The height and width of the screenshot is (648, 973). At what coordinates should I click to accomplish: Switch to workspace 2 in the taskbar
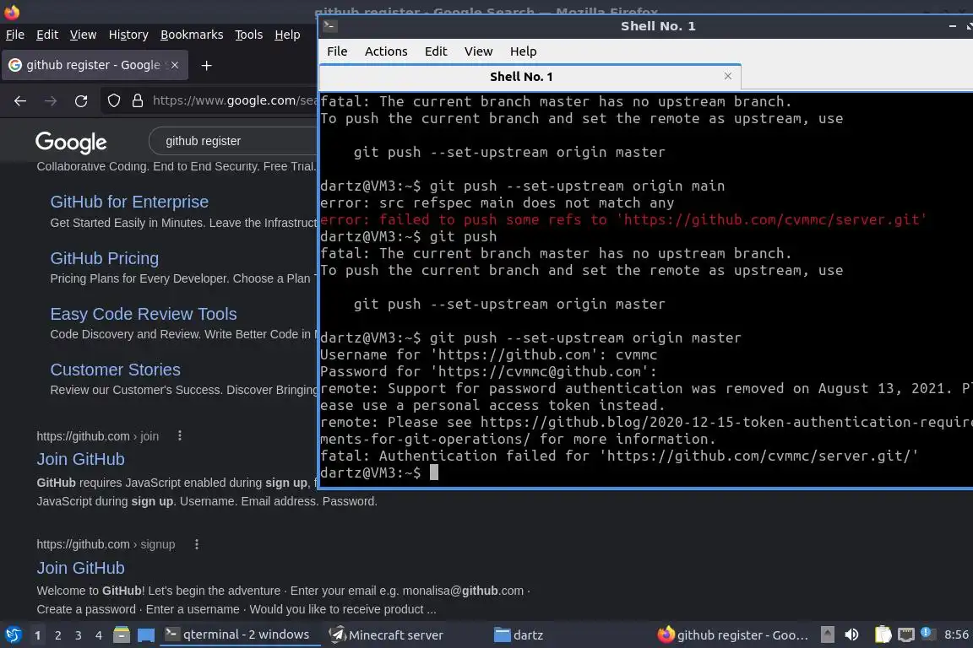pos(57,635)
